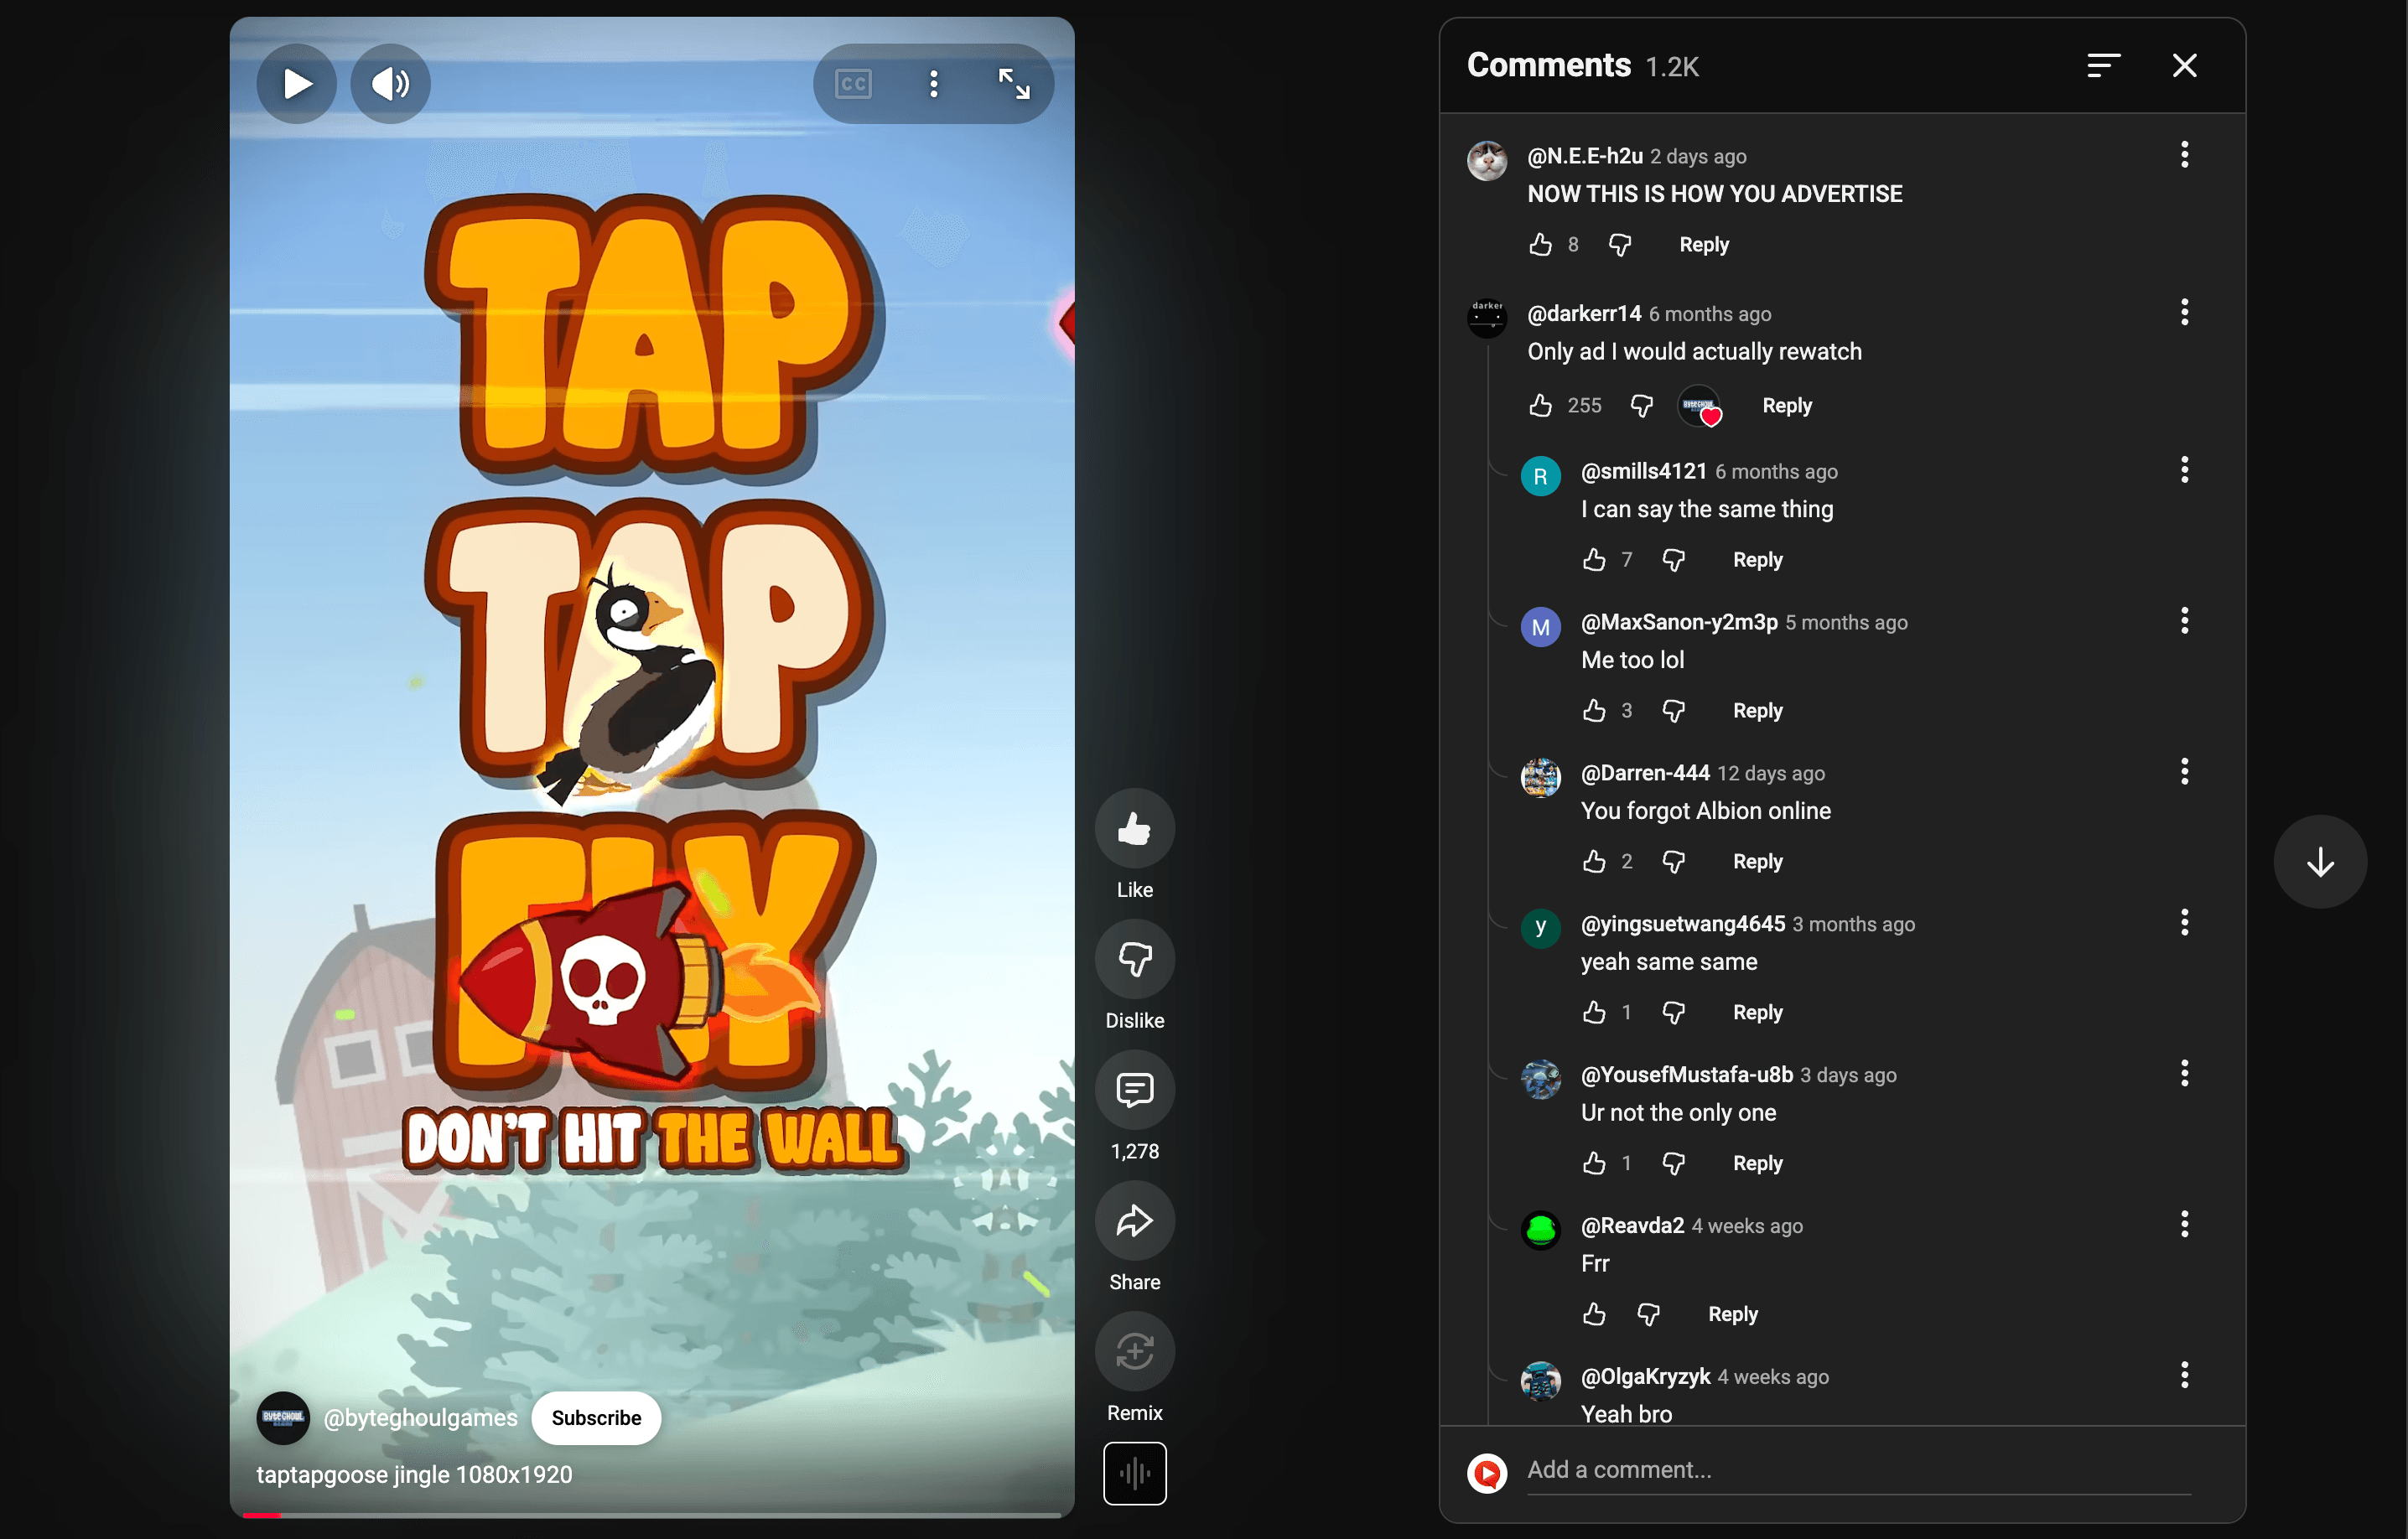Click the byteghoulgames channel avatar
The image size is (2408, 1539).
(x=283, y=1417)
